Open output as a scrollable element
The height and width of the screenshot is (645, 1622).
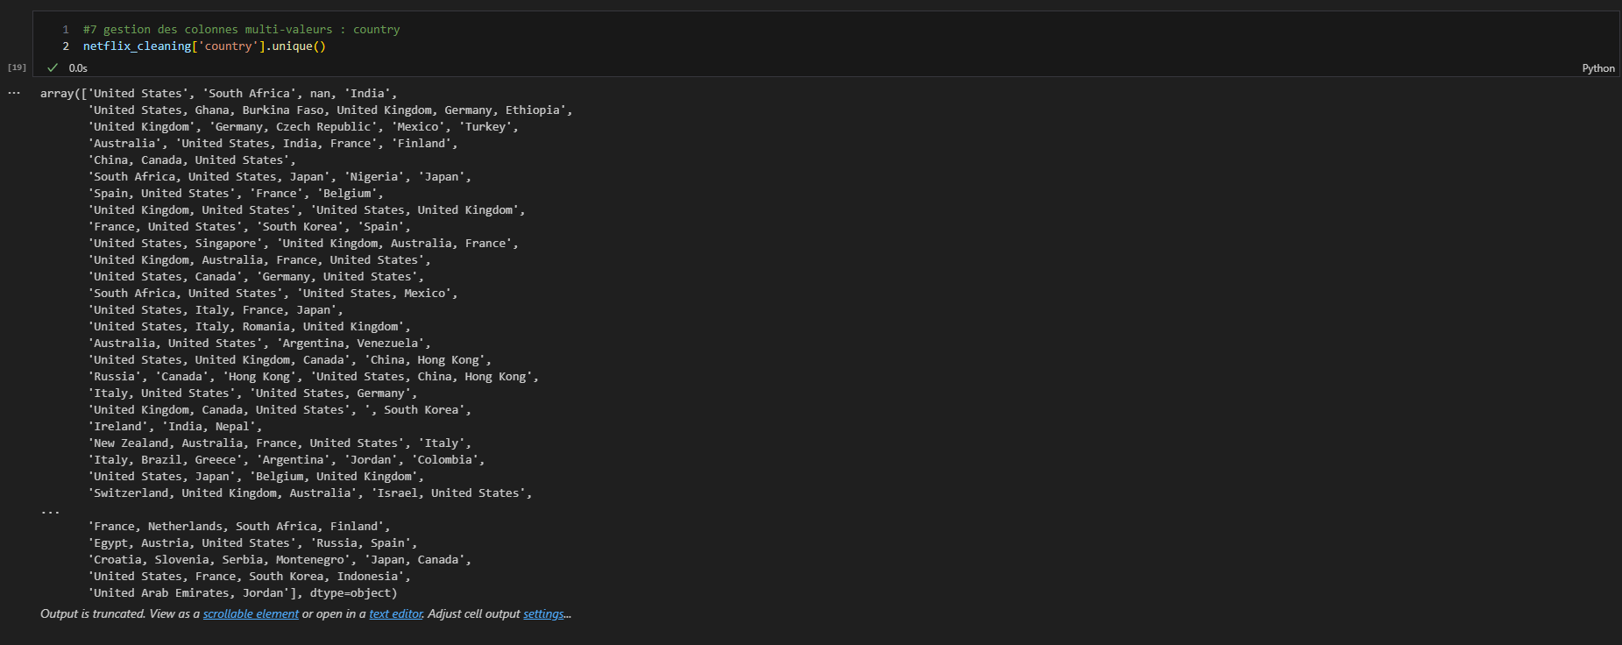[251, 614]
